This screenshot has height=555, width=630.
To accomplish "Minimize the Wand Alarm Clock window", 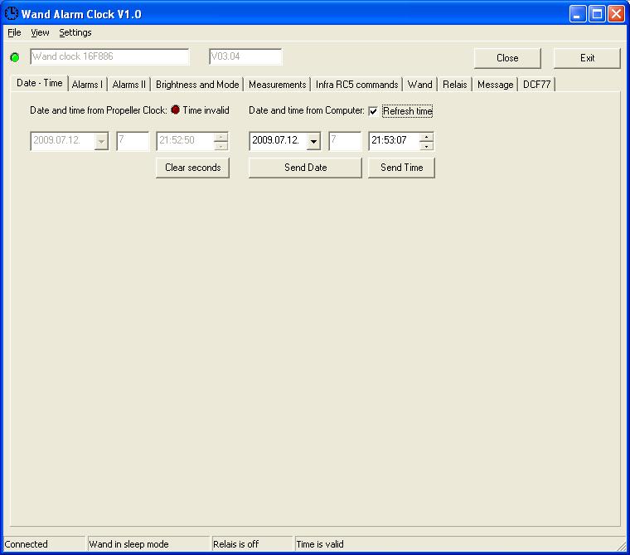I will (x=578, y=14).
